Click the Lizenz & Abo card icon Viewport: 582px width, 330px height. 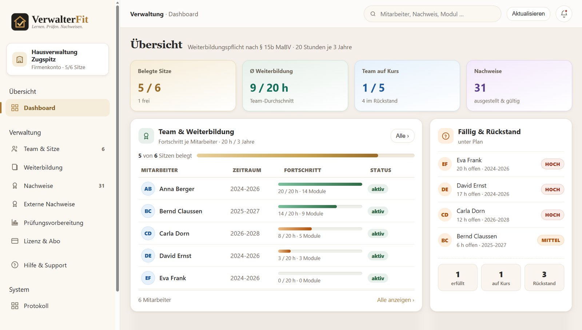click(15, 241)
